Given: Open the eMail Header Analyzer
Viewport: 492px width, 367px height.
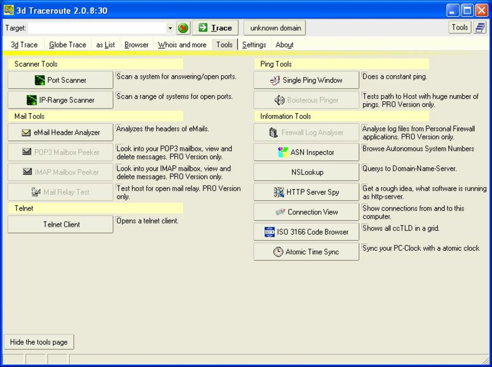Looking at the screenshot, I should 60,132.
